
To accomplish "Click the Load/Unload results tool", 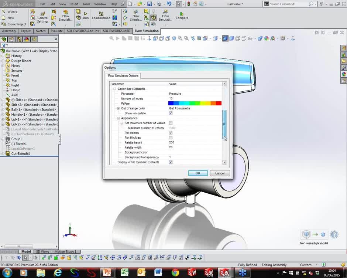I will tap(101, 16).
